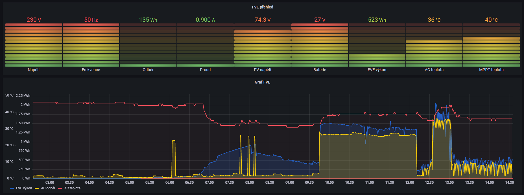This screenshot has height=195, width=524.
Task: Open the Graf FVE panel title menu
Action: coord(262,82)
